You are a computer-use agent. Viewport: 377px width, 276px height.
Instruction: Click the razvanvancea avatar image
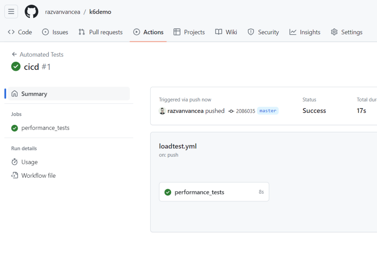[x=162, y=111]
